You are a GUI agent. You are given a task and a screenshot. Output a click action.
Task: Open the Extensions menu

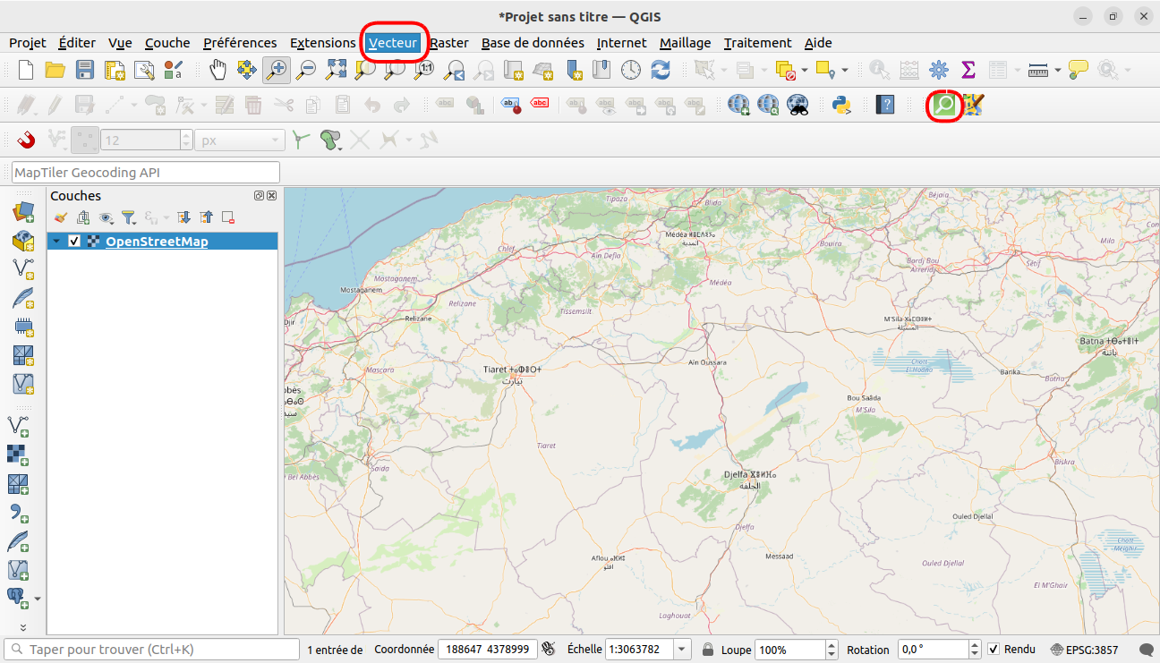tap(323, 43)
